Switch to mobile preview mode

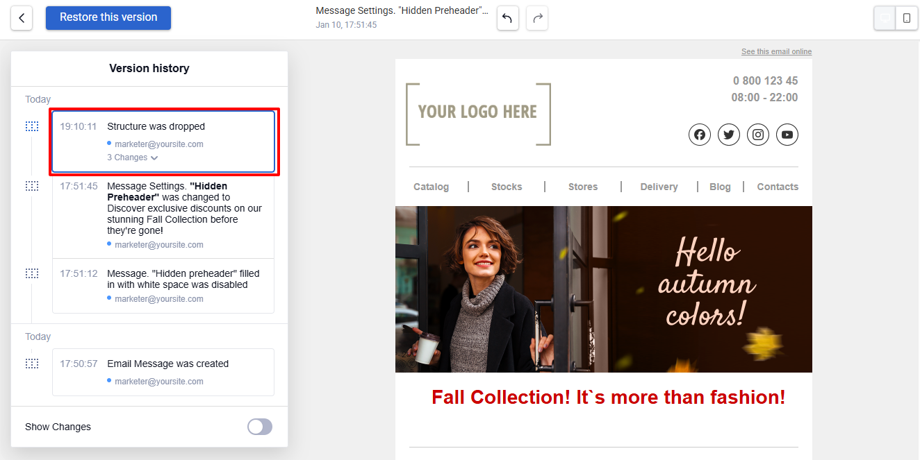[907, 18]
